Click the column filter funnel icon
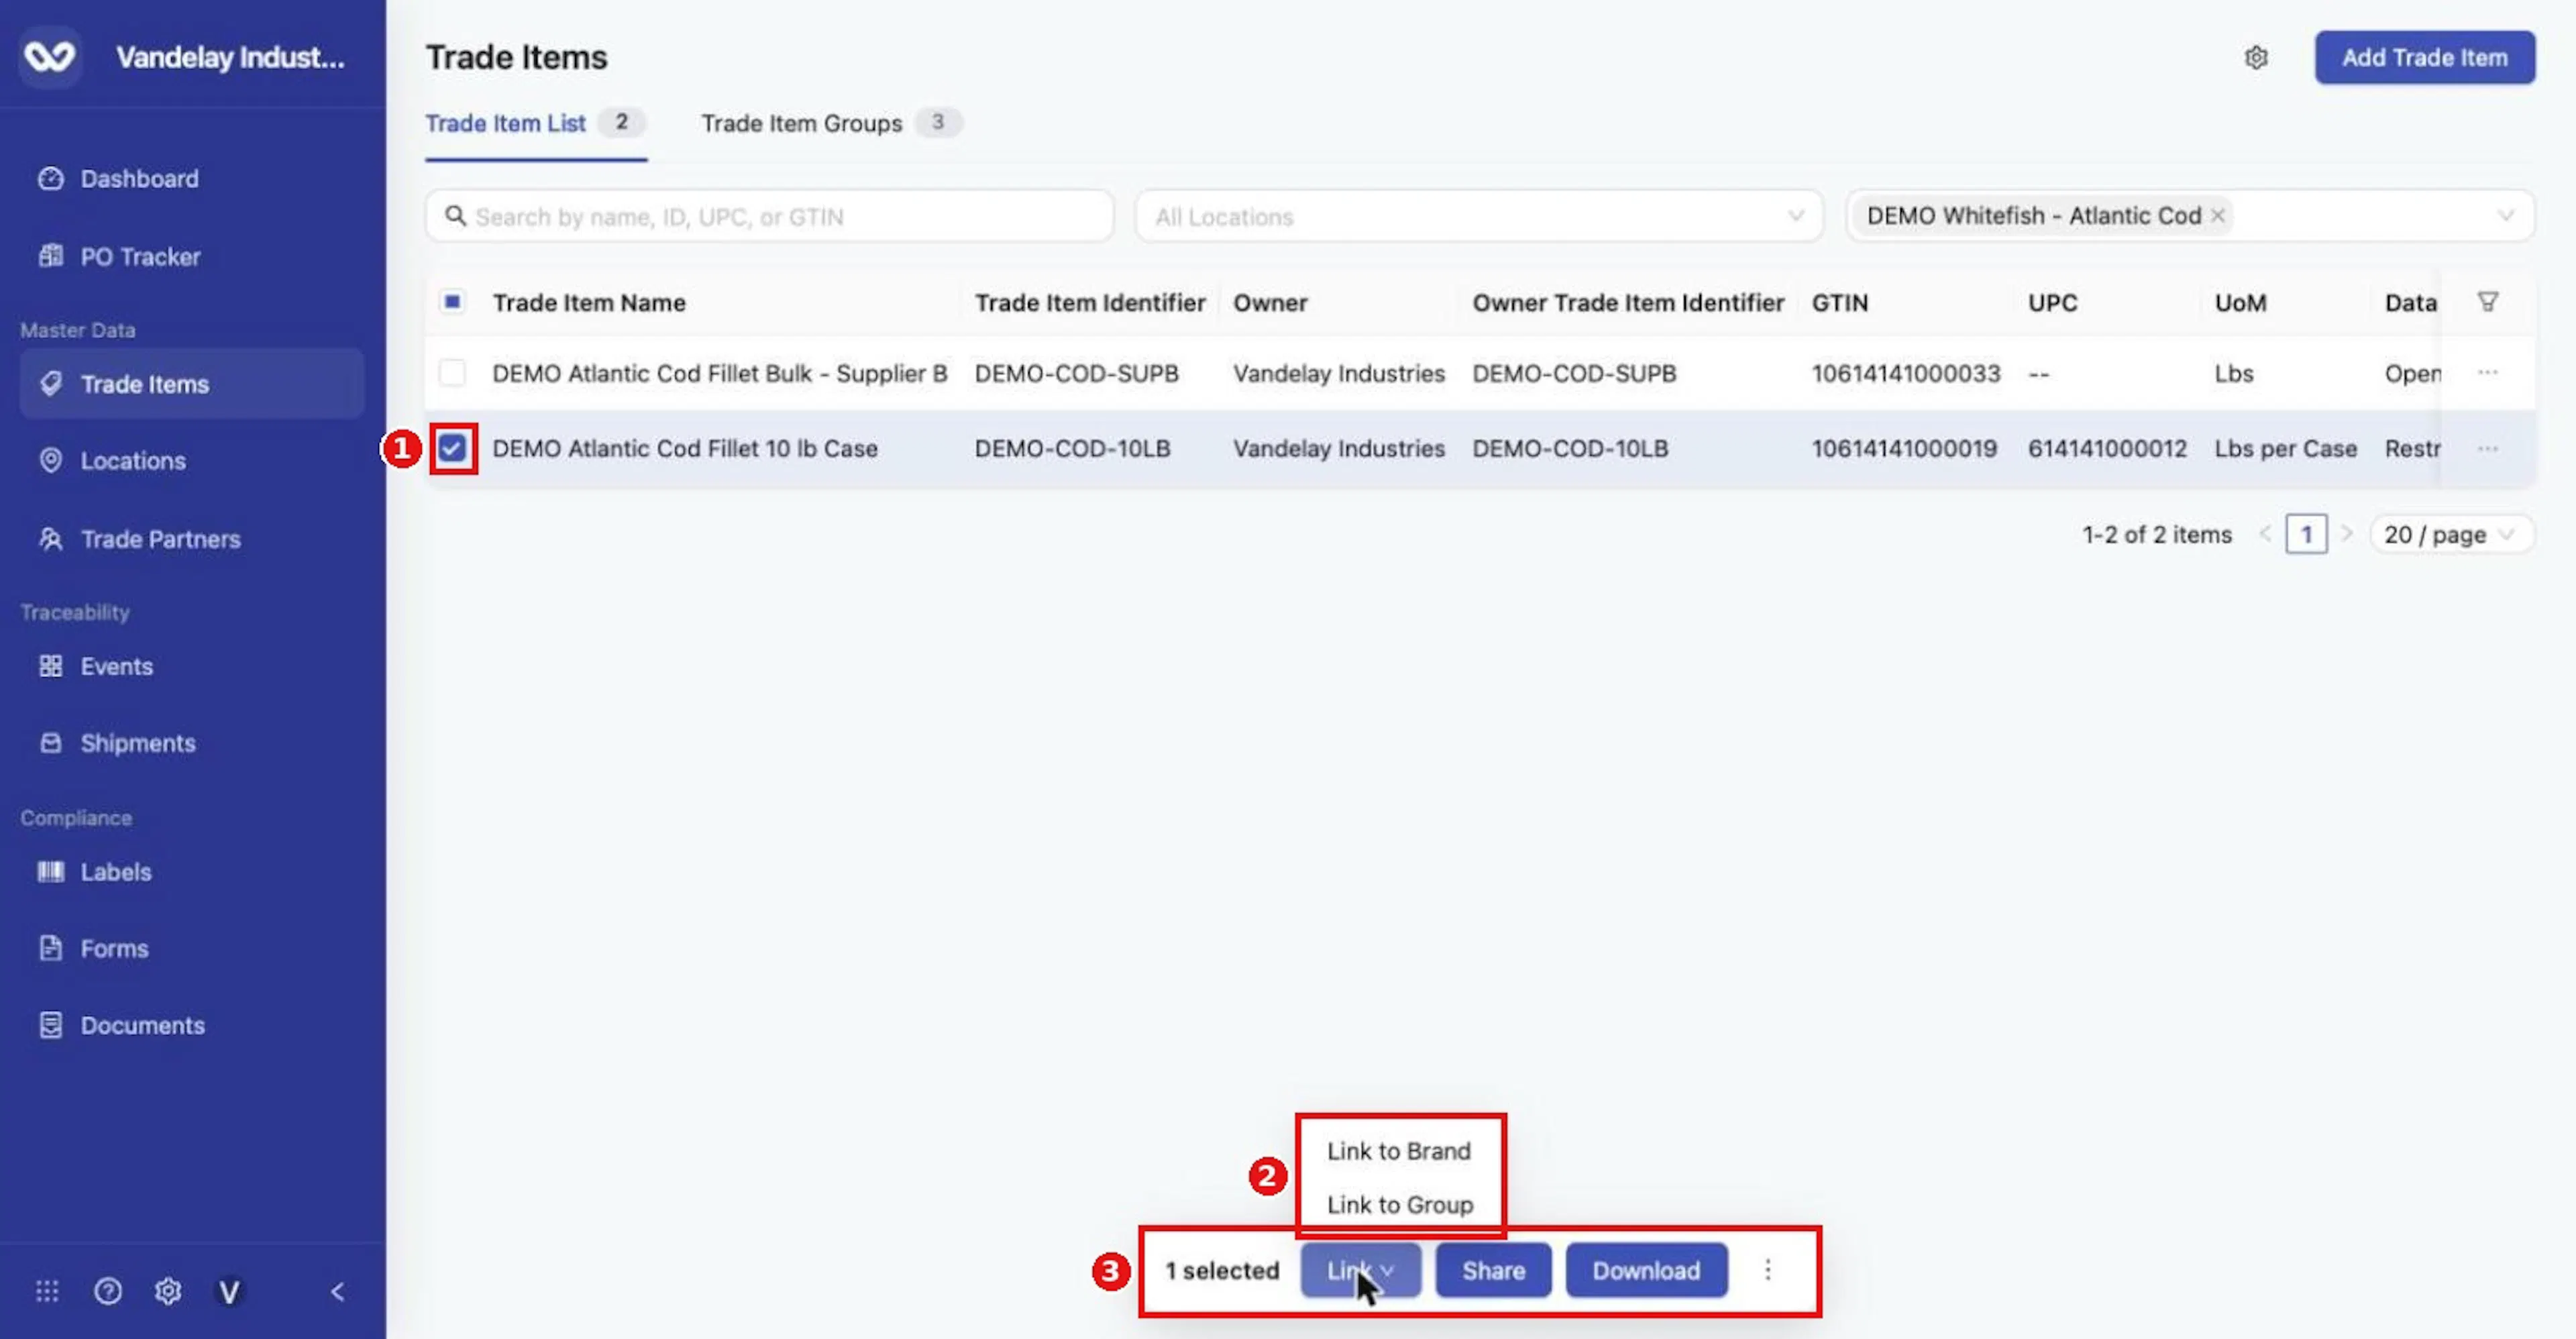2576x1339 pixels. point(2488,302)
